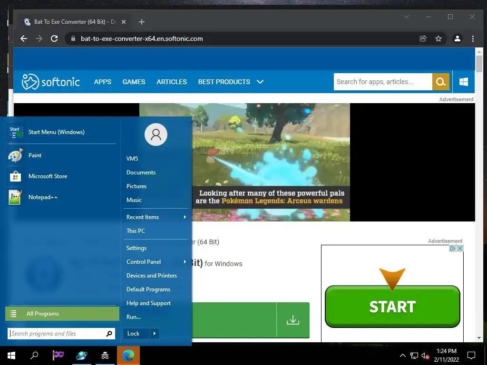Open the browser three-dot menu
The height and width of the screenshot is (365, 487).
(x=473, y=38)
